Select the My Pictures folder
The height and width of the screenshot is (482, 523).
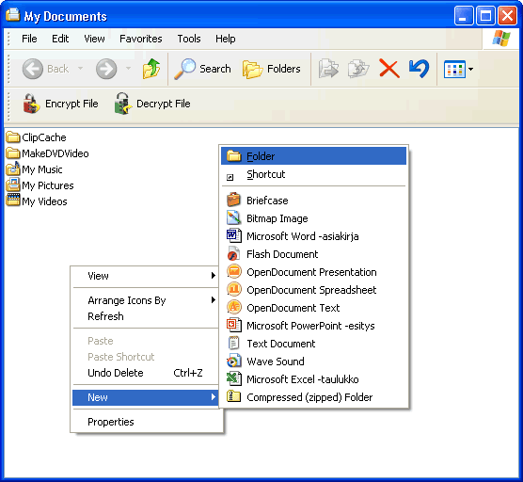click(40, 185)
